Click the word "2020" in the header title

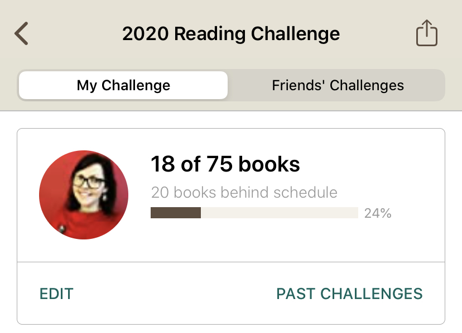(146, 34)
